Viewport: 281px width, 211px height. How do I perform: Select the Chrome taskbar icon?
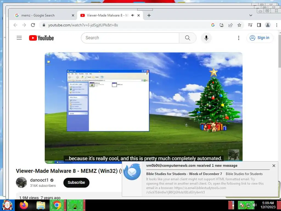57,205
